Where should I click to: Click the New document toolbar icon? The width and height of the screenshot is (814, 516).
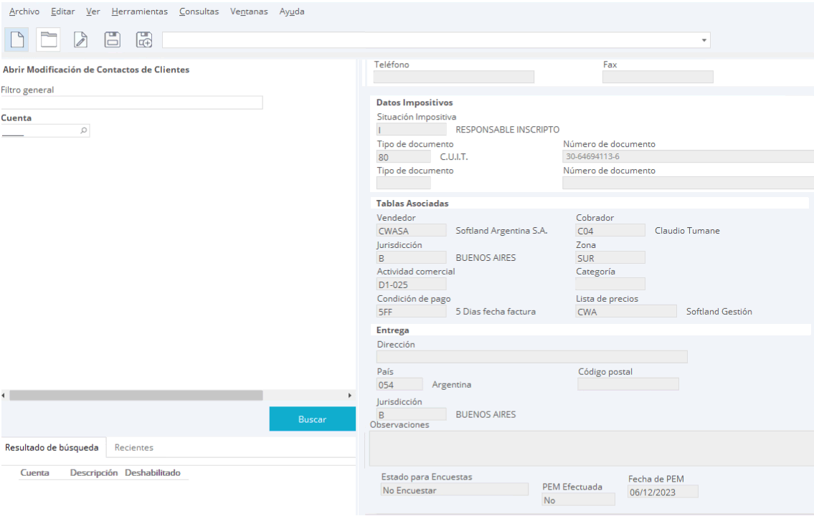tap(16, 39)
